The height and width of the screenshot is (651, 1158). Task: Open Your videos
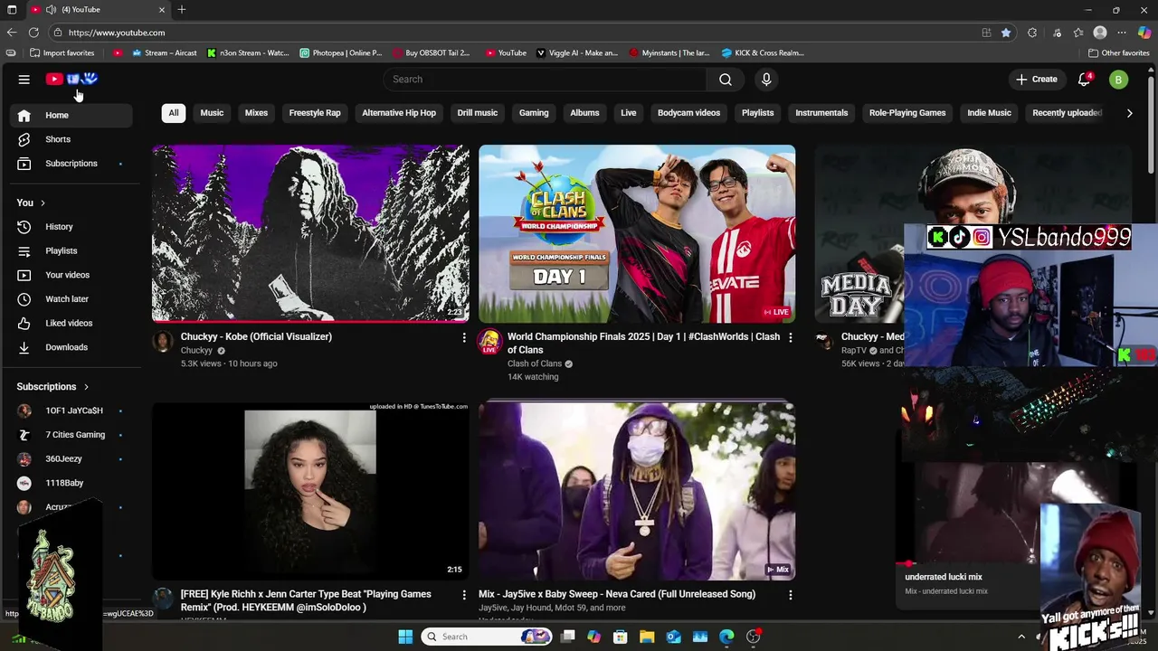71,275
